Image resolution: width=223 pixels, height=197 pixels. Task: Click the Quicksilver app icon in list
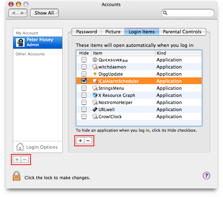click(x=95, y=60)
